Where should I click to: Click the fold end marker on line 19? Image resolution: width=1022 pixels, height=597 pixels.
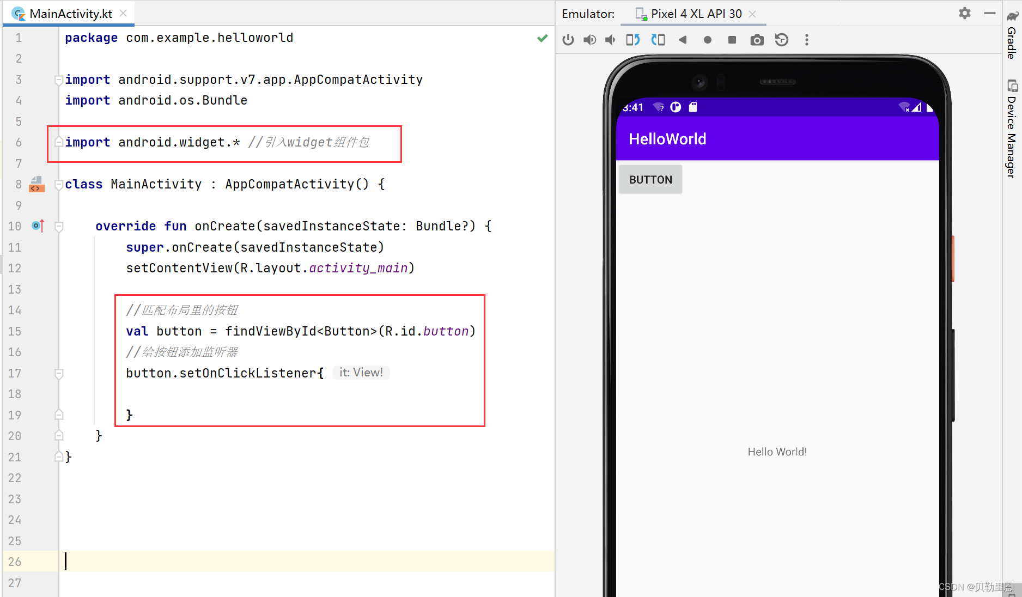click(59, 415)
